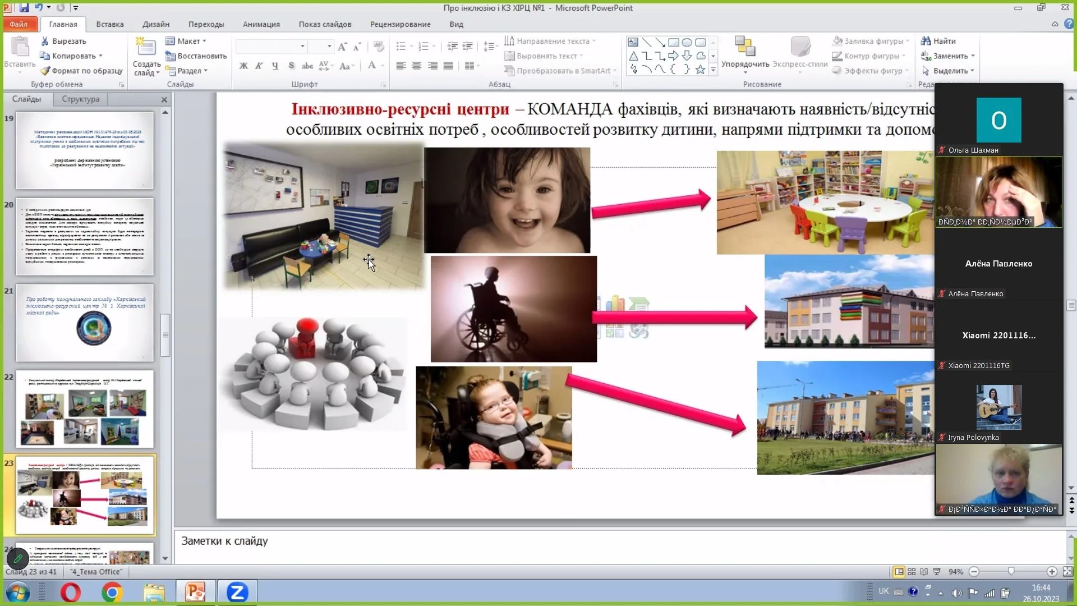Screen dimensions: 1077x606
Task: Click the bullet list icon
Action: coord(401,46)
